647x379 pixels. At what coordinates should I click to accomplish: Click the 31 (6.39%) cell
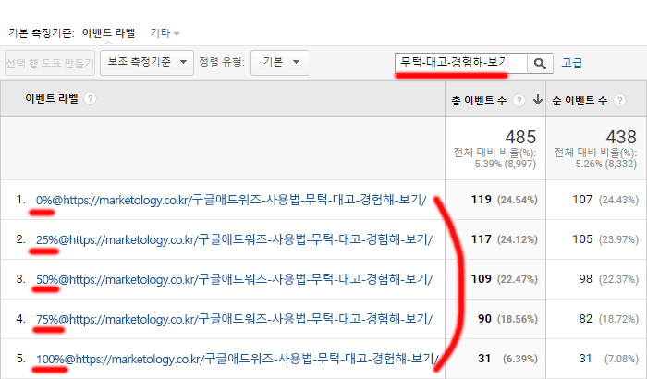coord(495,359)
